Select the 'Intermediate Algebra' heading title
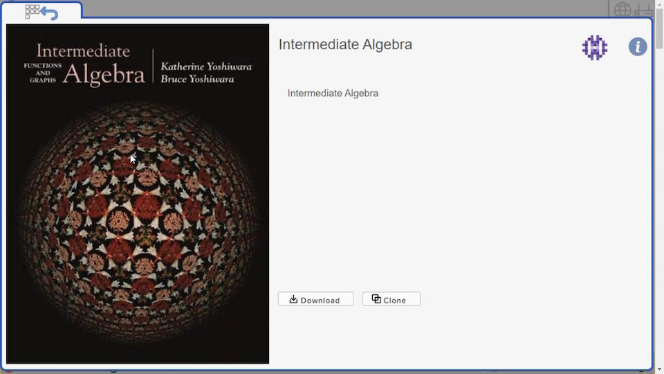This screenshot has width=664, height=374. tap(345, 44)
